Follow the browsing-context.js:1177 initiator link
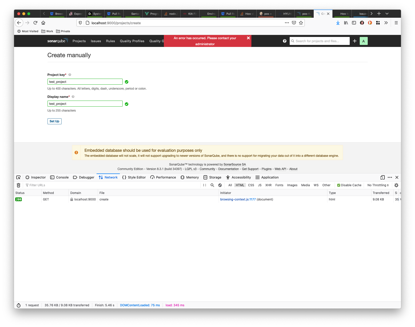Screen dimensions: 415x327 [238, 199]
